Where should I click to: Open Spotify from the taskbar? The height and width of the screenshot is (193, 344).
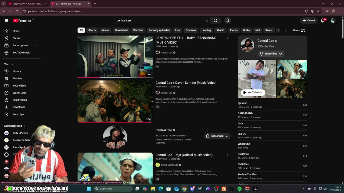239,189
